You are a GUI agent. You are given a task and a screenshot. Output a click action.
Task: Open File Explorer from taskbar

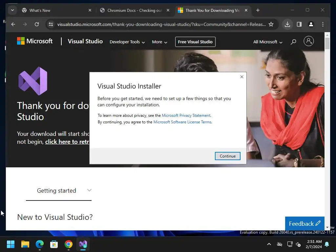click(x=25, y=244)
